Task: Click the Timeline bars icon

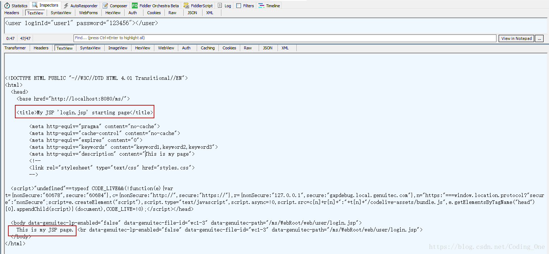Action: click(261, 6)
